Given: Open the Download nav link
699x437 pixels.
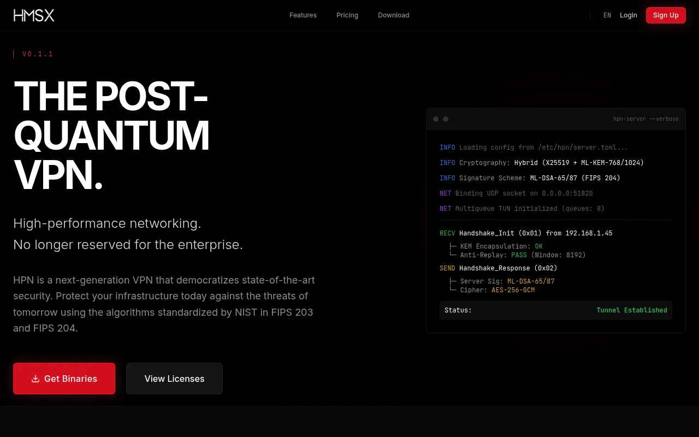Looking at the screenshot, I should point(394,15).
